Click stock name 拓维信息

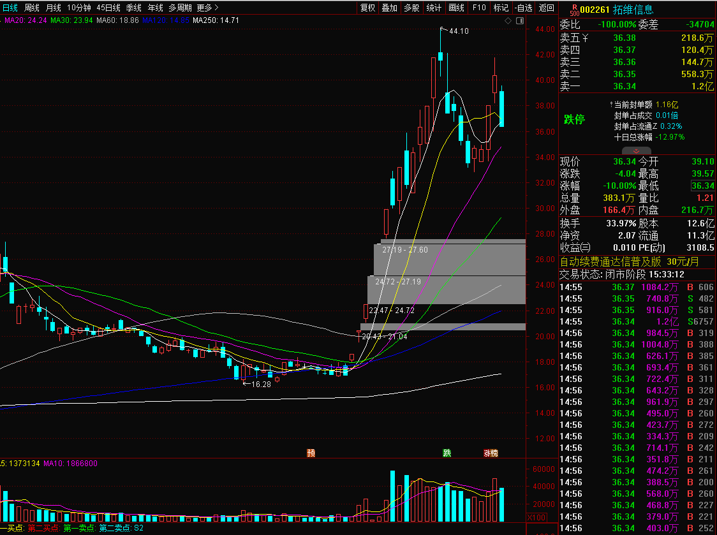(633, 10)
